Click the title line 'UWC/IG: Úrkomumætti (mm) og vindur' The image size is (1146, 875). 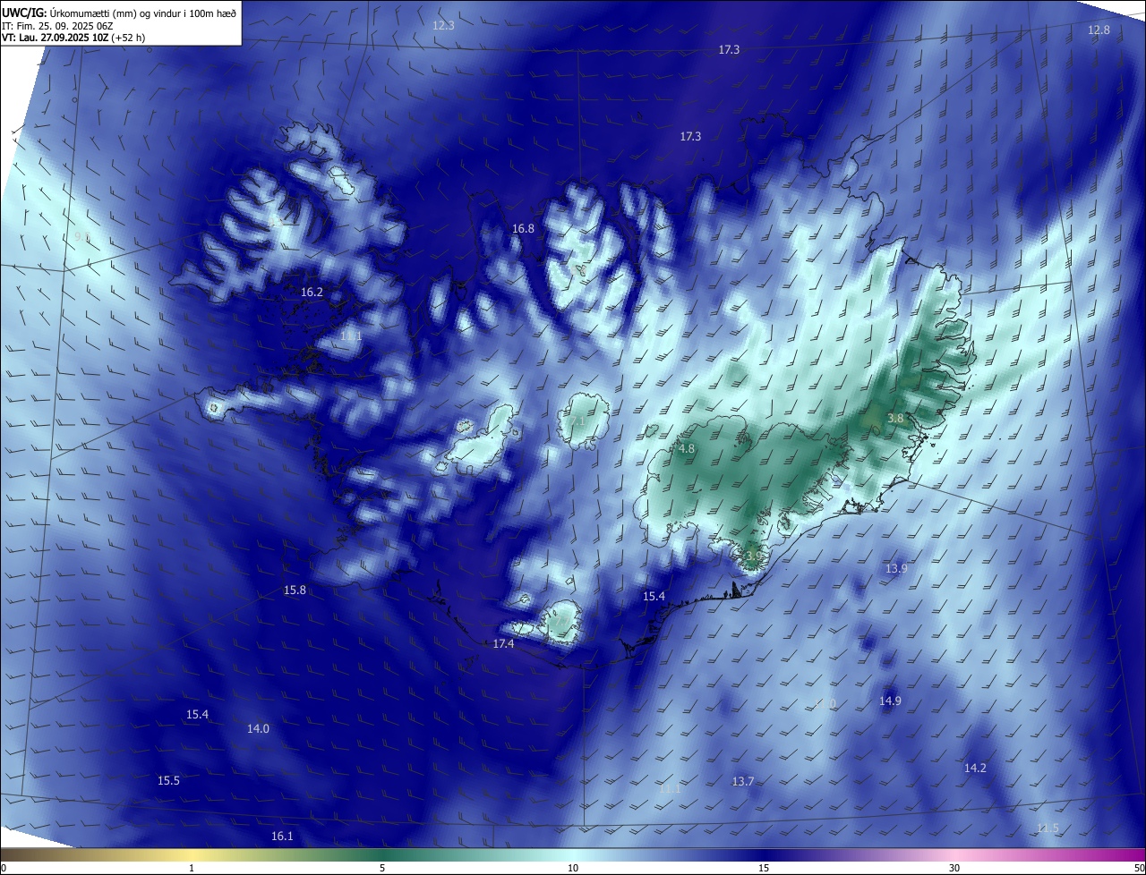119,13
